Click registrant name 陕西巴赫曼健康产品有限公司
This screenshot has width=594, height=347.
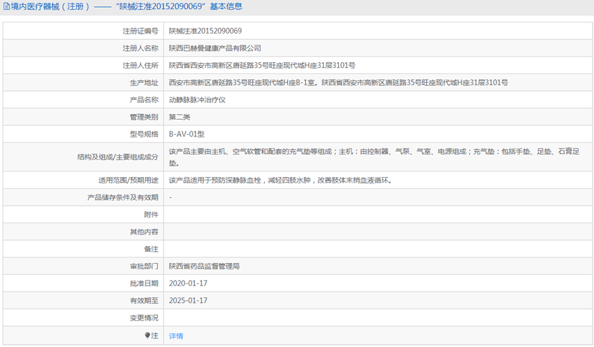tap(215, 48)
